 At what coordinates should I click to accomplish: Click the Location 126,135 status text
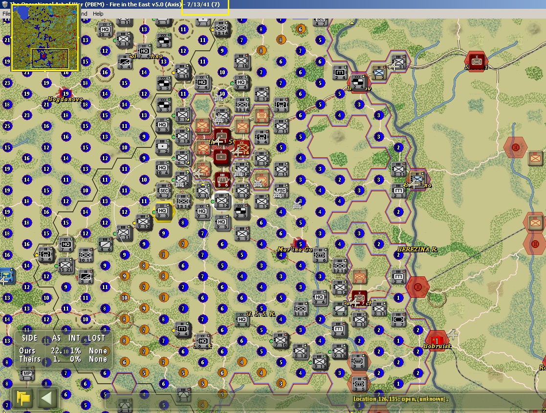[x=400, y=399]
